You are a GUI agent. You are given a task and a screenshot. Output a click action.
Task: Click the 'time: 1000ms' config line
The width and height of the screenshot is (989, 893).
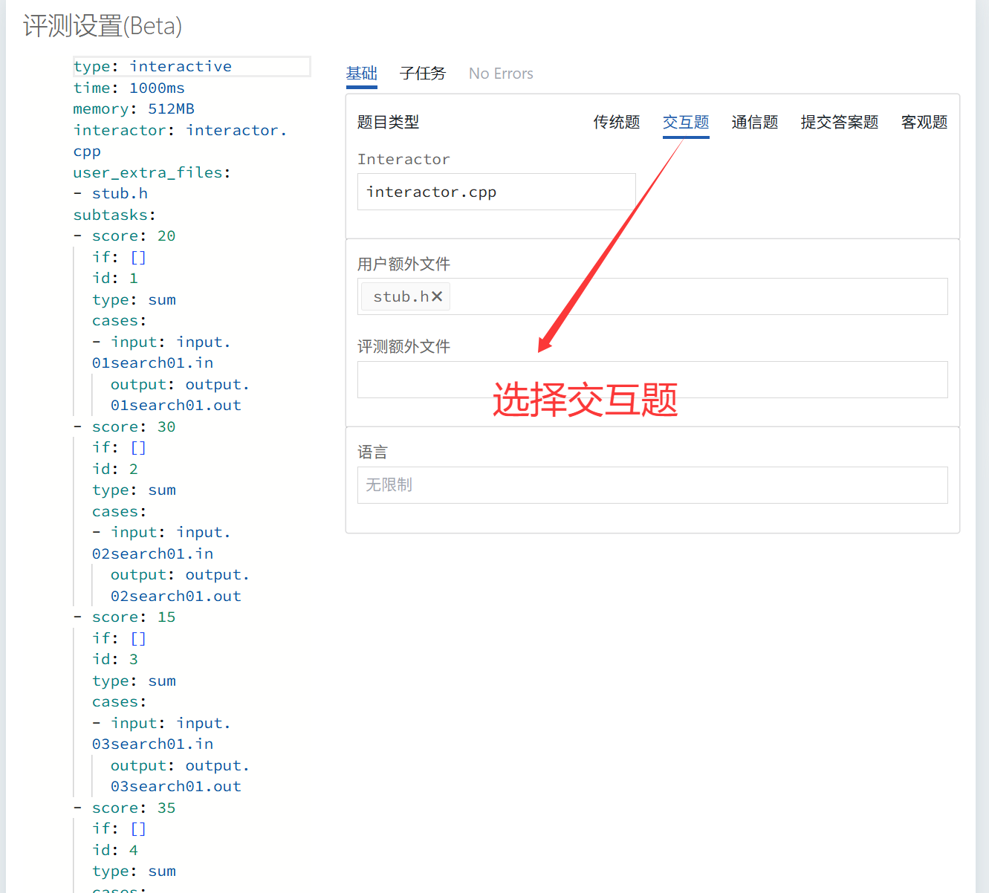point(129,88)
